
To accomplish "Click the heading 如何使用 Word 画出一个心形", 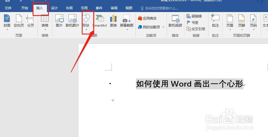I will tap(190, 84).
